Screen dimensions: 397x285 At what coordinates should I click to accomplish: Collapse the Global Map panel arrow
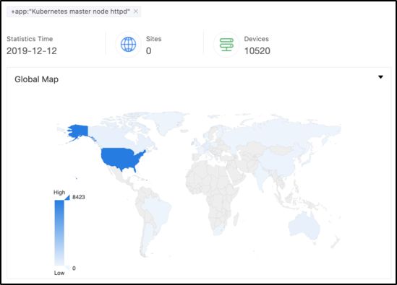[380, 77]
